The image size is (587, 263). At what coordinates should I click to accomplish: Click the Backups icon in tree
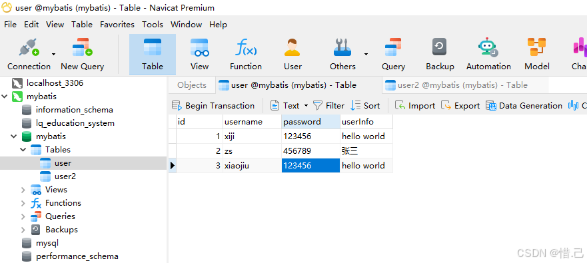pyautogui.click(x=35, y=230)
